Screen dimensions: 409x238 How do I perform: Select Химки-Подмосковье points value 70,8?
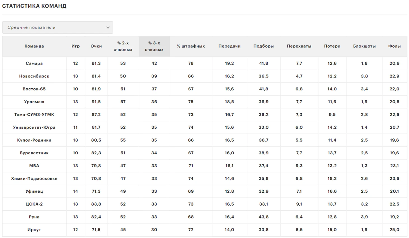[96, 178]
